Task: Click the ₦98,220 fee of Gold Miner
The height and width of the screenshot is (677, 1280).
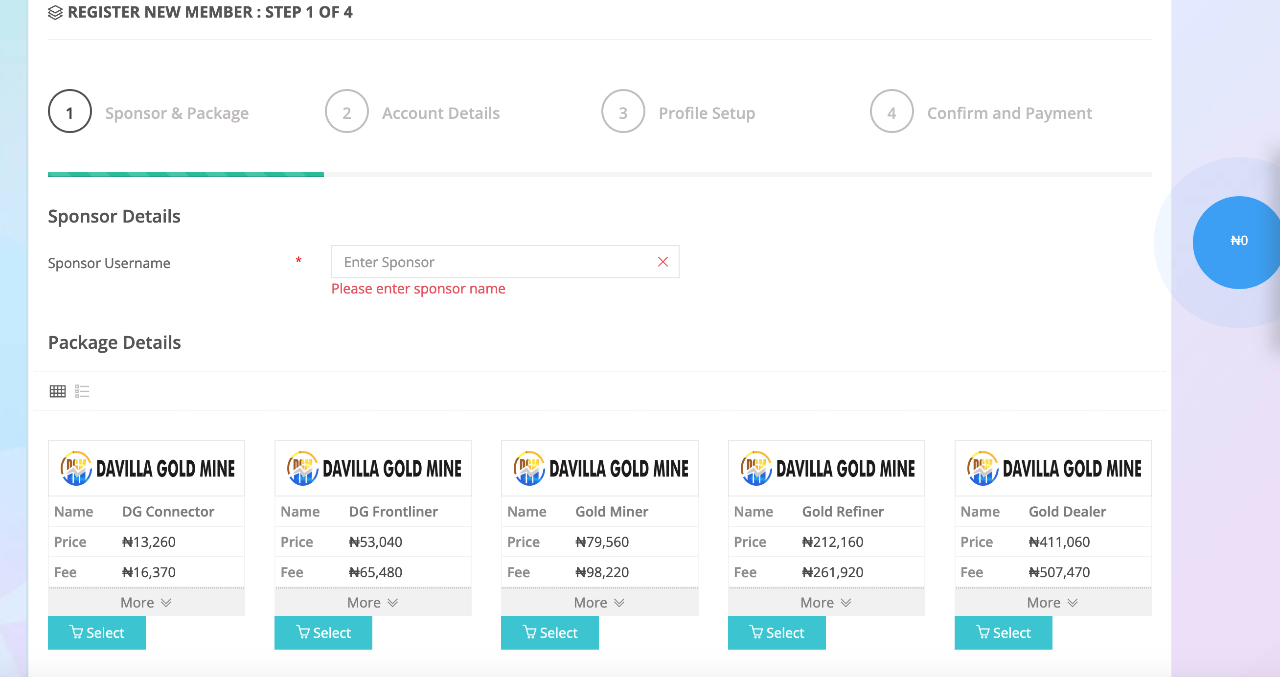Action: (602, 572)
